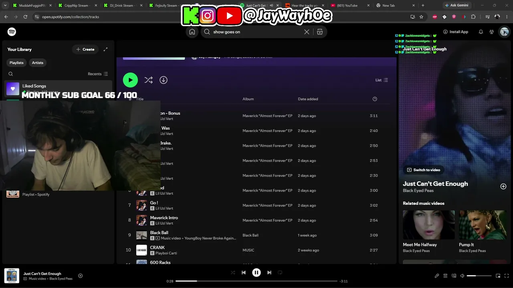Image resolution: width=513 pixels, height=288 pixels.
Task: Open the mini player
Action: pyautogui.click(x=498, y=276)
